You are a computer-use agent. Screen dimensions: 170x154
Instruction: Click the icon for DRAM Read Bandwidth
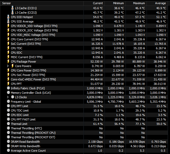(x=8, y=141)
